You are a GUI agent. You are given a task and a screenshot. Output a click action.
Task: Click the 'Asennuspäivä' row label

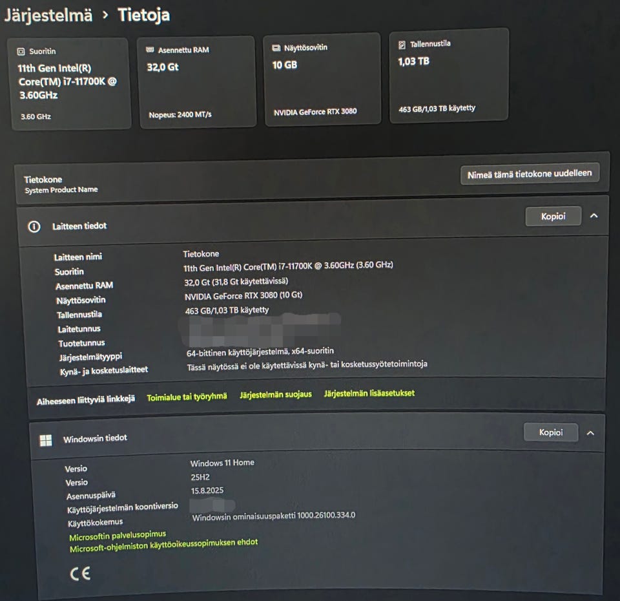click(x=91, y=496)
